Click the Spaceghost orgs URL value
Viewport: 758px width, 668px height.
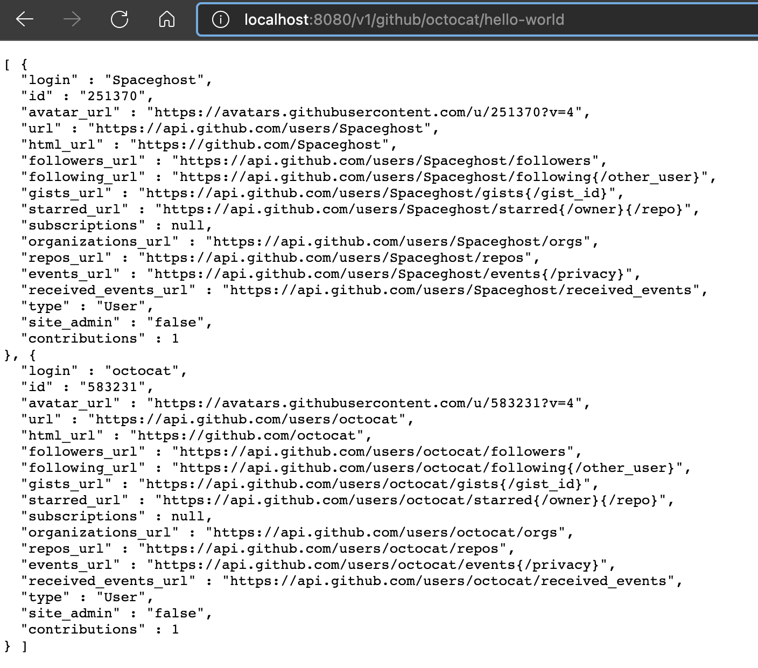tap(398, 242)
